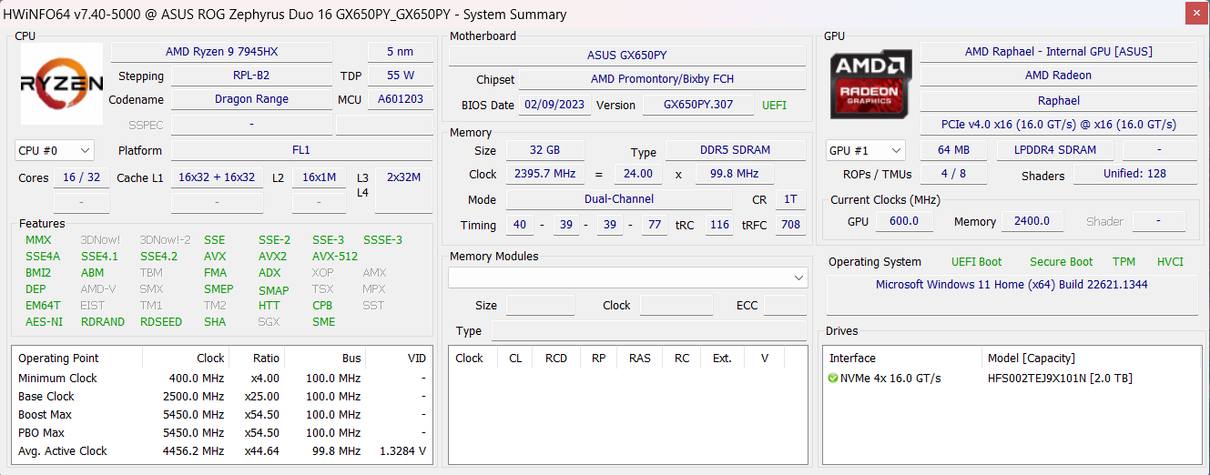The image size is (1210, 475).
Task: Click the green UEFI label beside BIOS version
Action: [x=774, y=105]
